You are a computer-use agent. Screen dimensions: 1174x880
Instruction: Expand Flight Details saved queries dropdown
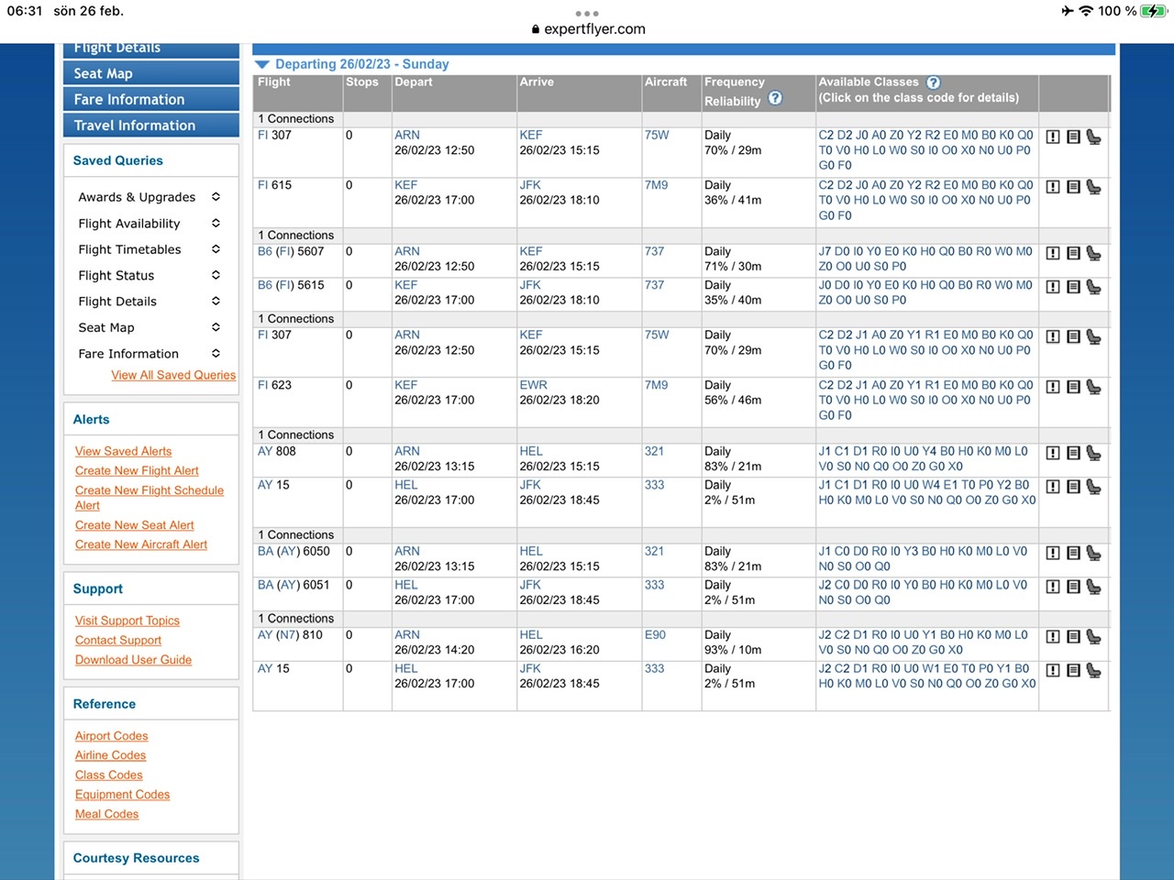216,301
